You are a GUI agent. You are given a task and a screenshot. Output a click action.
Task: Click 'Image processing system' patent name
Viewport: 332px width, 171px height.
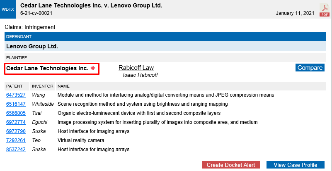click(158, 122)
